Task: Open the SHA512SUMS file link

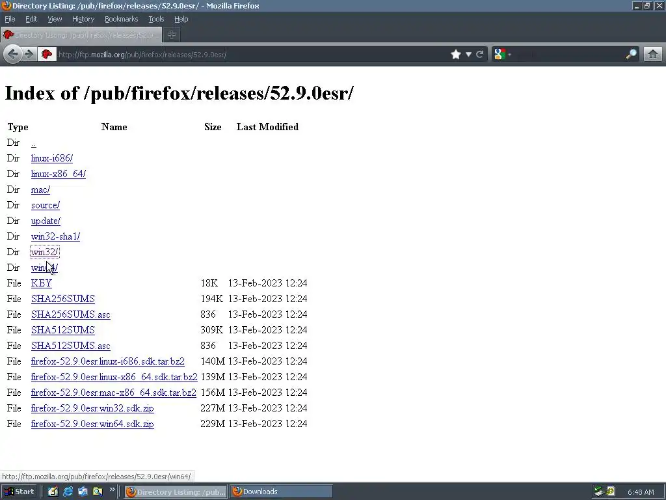Action: click(x=63, y=330)
